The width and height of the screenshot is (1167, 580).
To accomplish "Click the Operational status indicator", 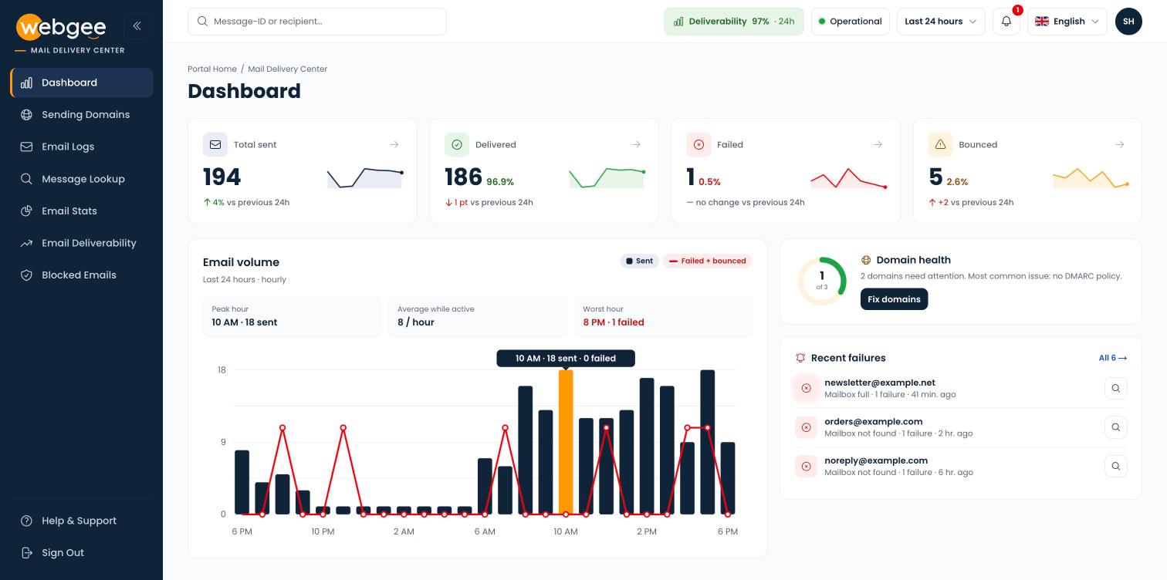I will [x=851, y=22].
